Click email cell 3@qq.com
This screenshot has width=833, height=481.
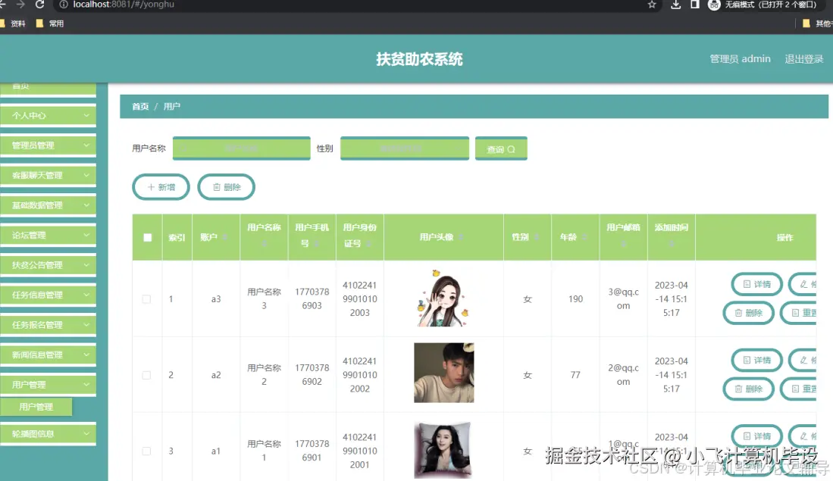624,299
